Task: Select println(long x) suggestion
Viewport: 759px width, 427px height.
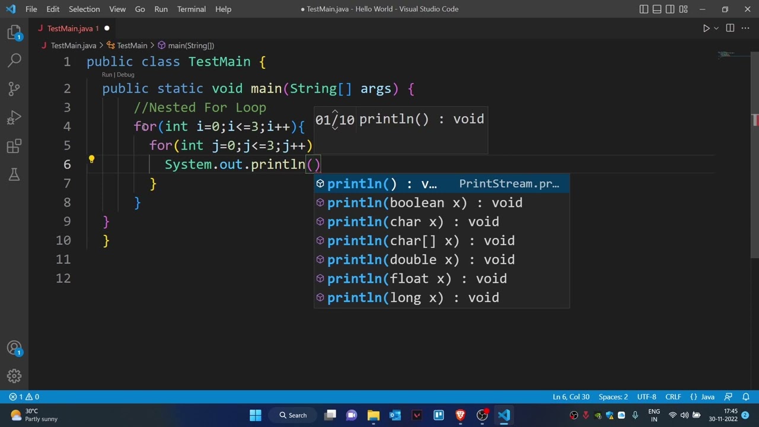Action: pos(442,298)
